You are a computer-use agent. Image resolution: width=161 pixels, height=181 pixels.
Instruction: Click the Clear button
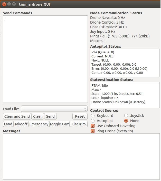click(37, 116)
